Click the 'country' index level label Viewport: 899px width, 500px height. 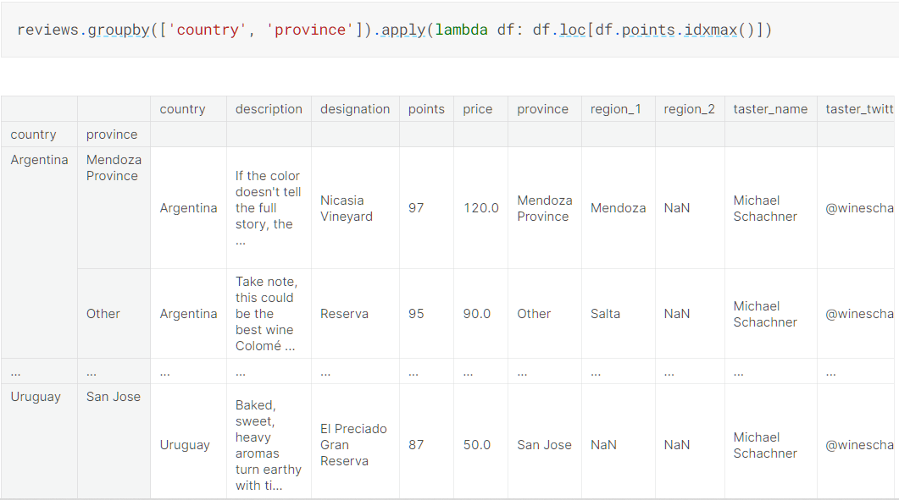34,135
